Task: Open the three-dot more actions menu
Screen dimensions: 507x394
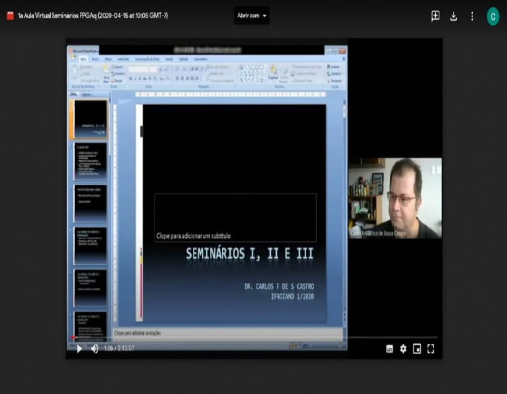Action: [472, 16]
